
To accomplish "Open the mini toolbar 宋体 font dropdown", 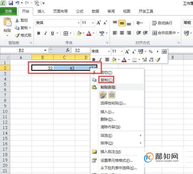I will pos(109,52).
